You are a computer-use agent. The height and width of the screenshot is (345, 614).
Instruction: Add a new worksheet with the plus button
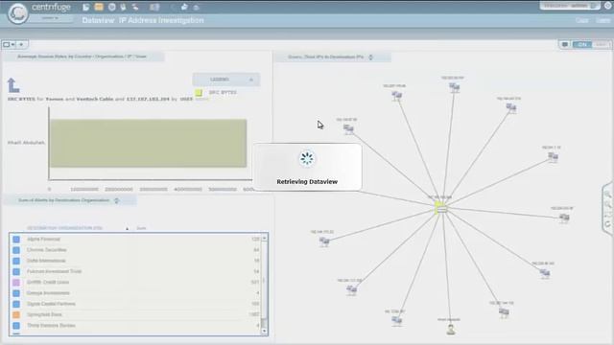coord(21,45)
